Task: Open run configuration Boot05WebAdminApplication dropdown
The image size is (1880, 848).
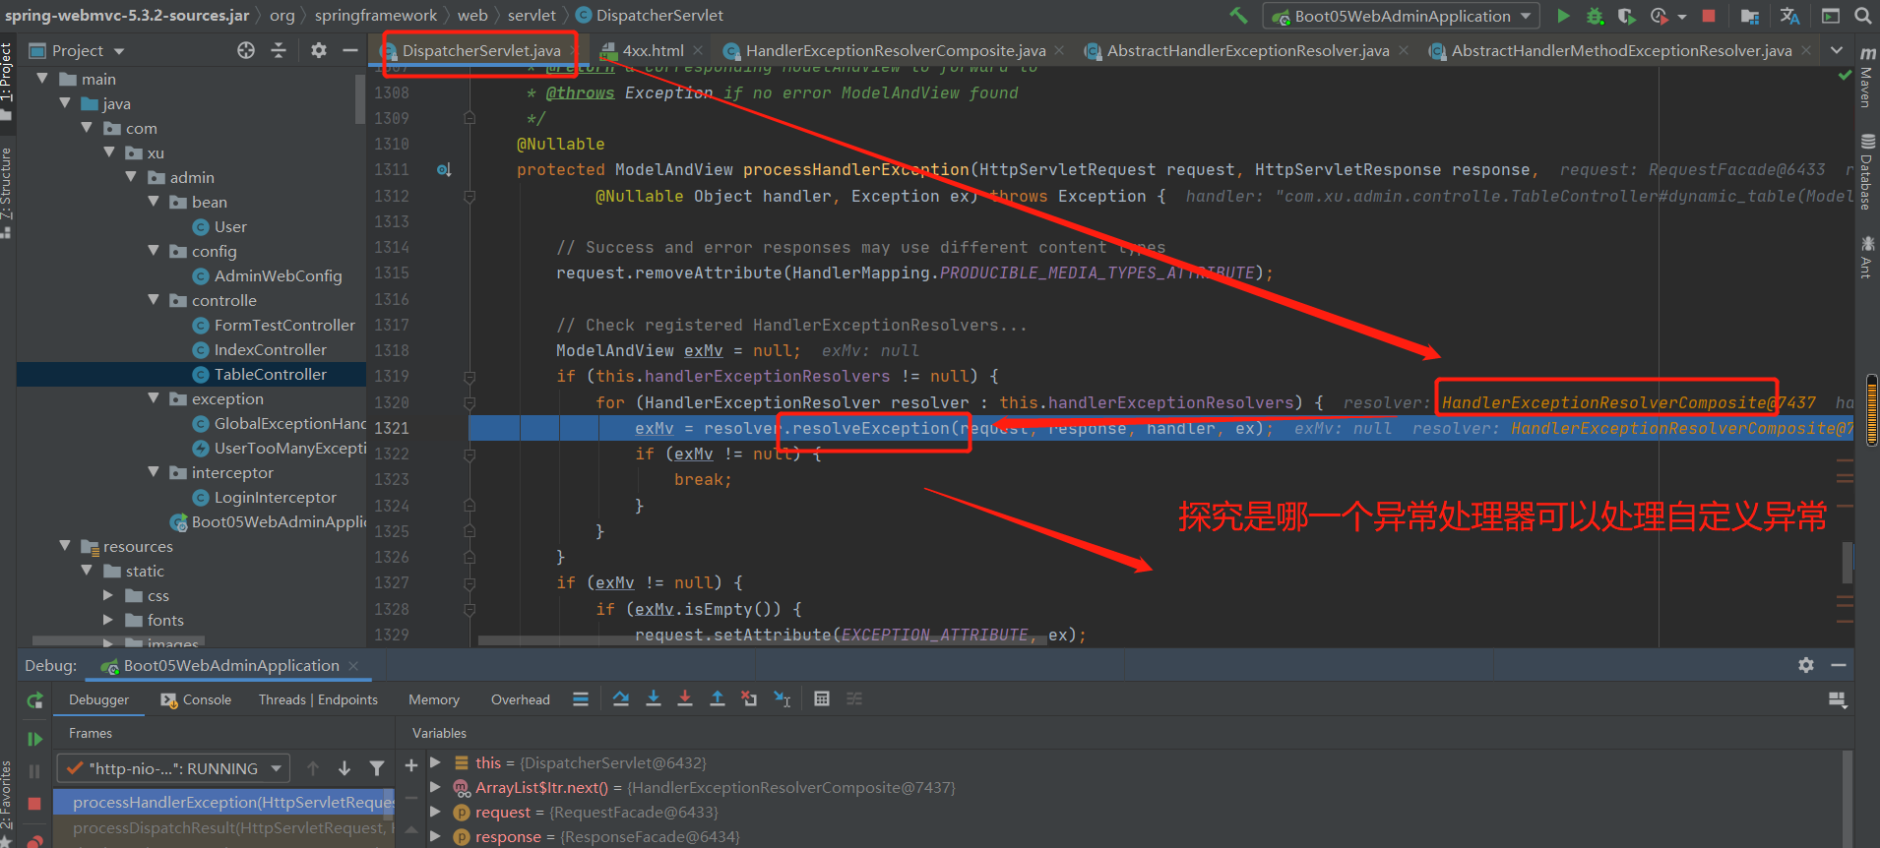Action: pos(1403,16)
